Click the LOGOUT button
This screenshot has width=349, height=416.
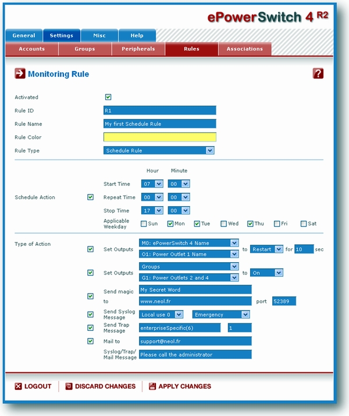tap(33, 386)
